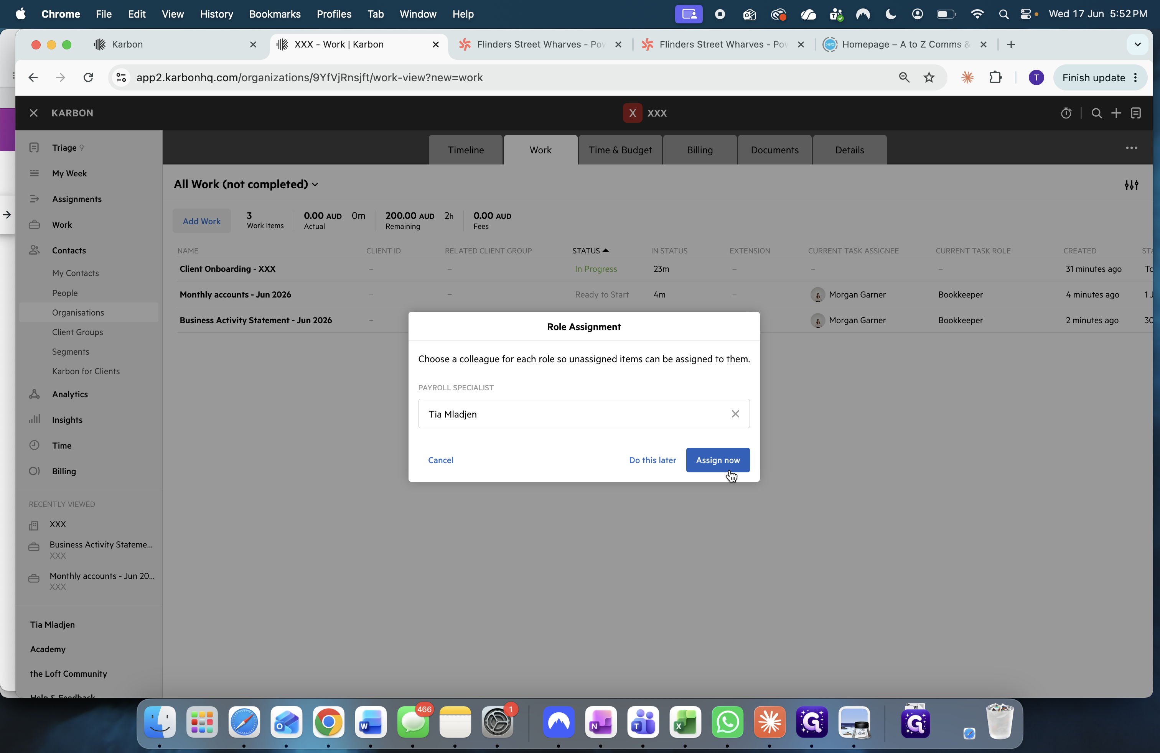The width and height of the screenshot is (1160, 753).
Task: Open recently viewed XXX organisation
Action: tap(58, 524)
